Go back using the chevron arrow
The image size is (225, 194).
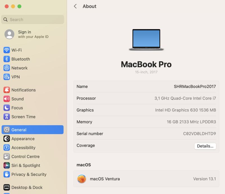pos(75,6)
